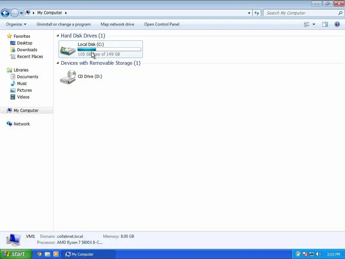Viewport: 345px width, 259px height.
Task: Open the Music library
Action: click(22, 84)
